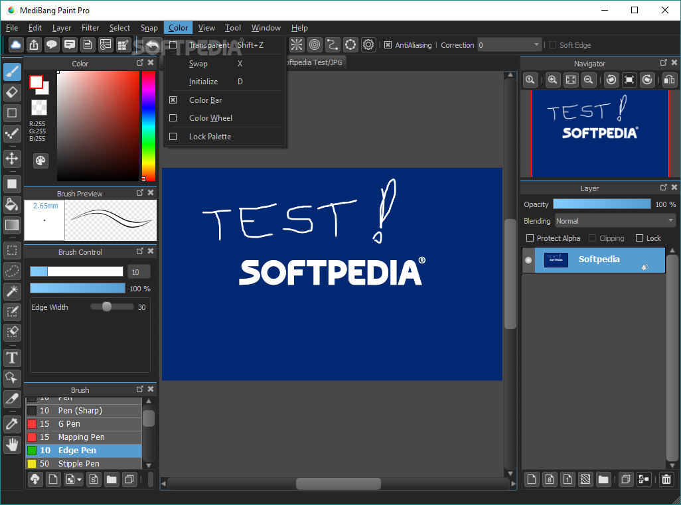Screen dimensions: 681x505
Task: Click the cloud save toolbar icon
Action: [16, 44]
